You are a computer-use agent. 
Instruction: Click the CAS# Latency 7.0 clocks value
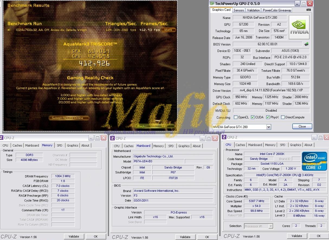pyautogui.click(x=63, y=186)
